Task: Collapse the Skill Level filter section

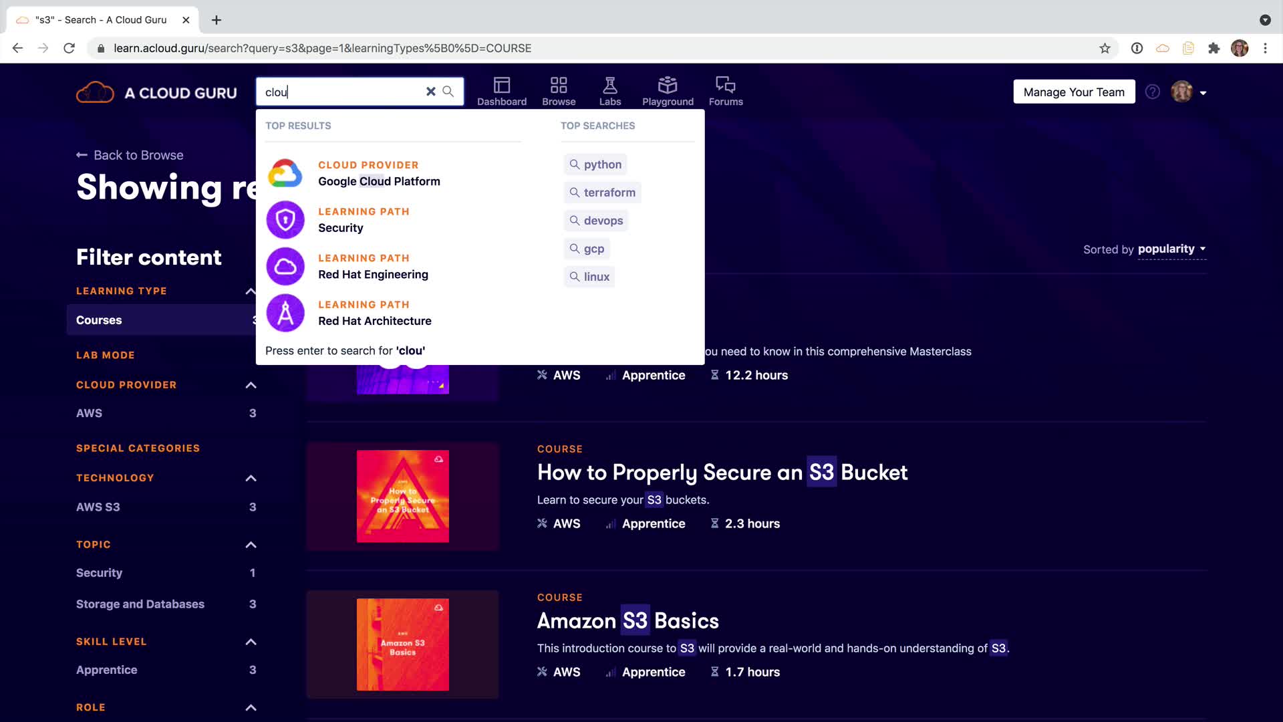Action: click(x=251, y=642)
